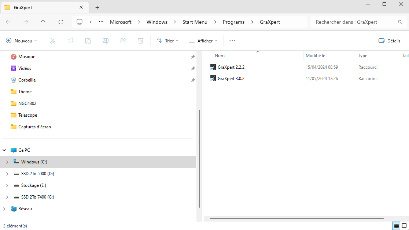Navigate to Windows in breadcrumb
Screen dimensions: 409x230
pyautogui.click(x=157, y=22)
